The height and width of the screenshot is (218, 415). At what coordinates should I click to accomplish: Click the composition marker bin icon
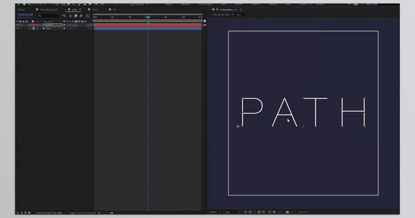coord(204,21)
